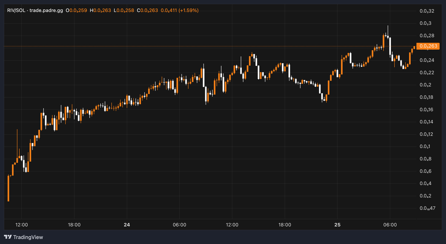Click the High value H0.0₃263
This screenshot has width=446, height=244.
[x=100, y=10]
